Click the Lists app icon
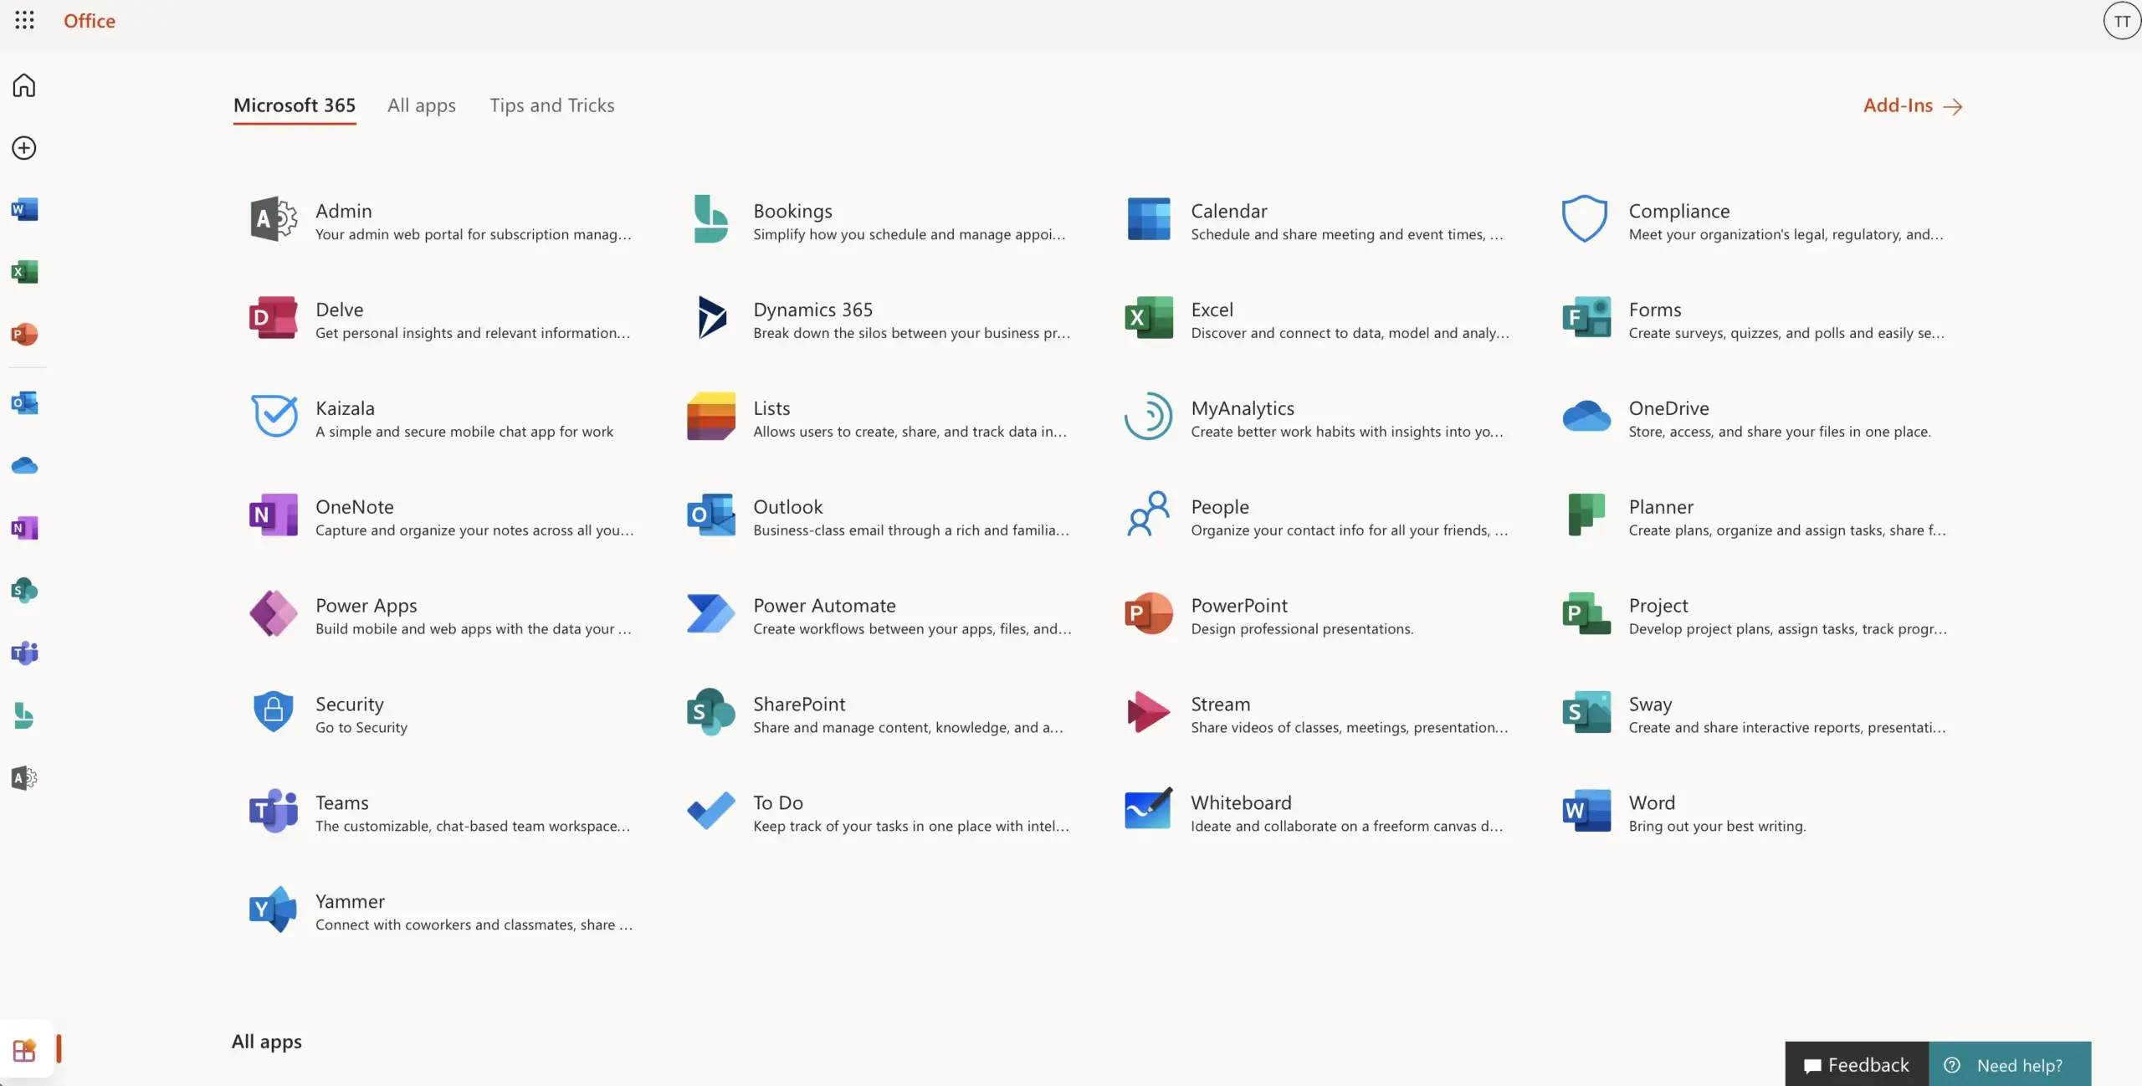 (x=711, y=416)
